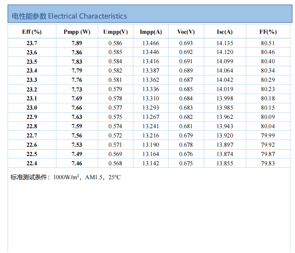Click the standard test conditions note text
This screenshot has height=253, width=295.
click(65, 178)
